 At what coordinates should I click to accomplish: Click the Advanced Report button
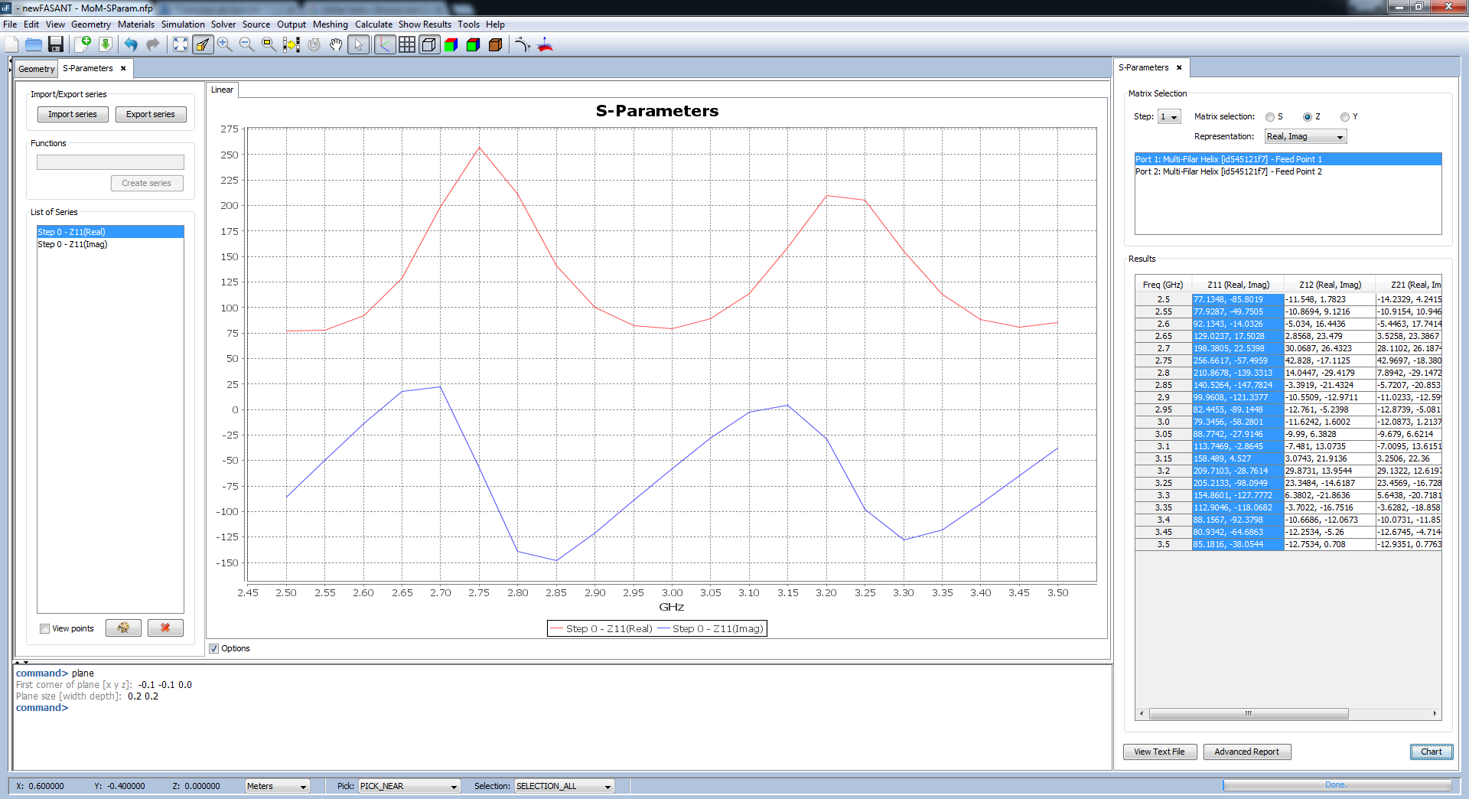1246,752
